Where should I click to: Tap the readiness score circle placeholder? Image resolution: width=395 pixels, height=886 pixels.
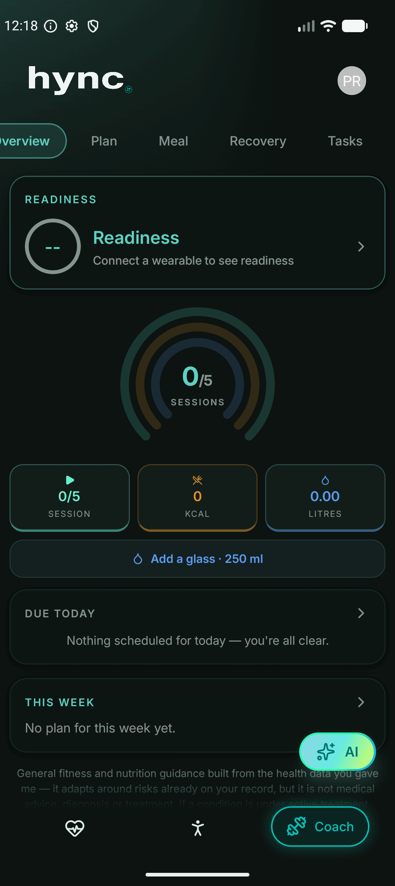[x=53, y=247]
